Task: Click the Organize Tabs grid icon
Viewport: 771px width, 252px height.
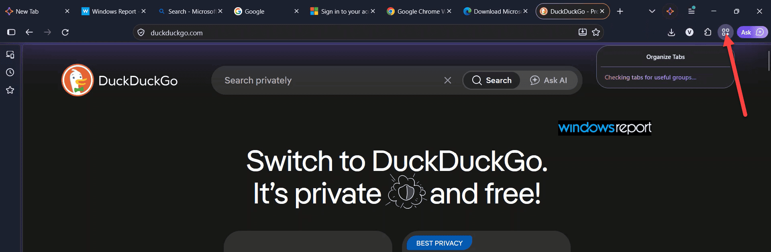Action: (x=726, y=32)
